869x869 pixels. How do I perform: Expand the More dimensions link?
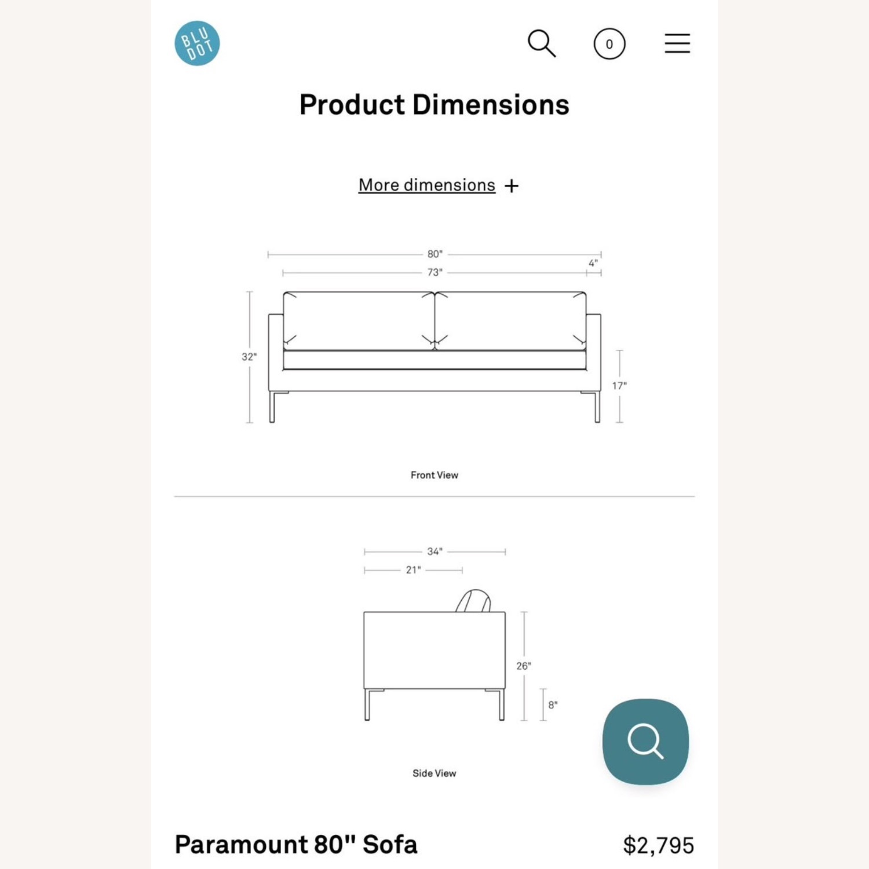click(427, 185)
